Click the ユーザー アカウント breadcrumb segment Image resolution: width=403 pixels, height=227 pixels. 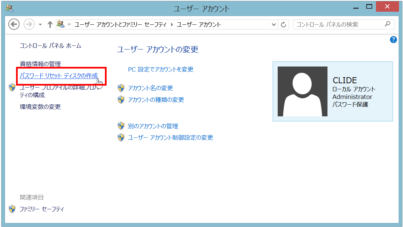(199, 24)
